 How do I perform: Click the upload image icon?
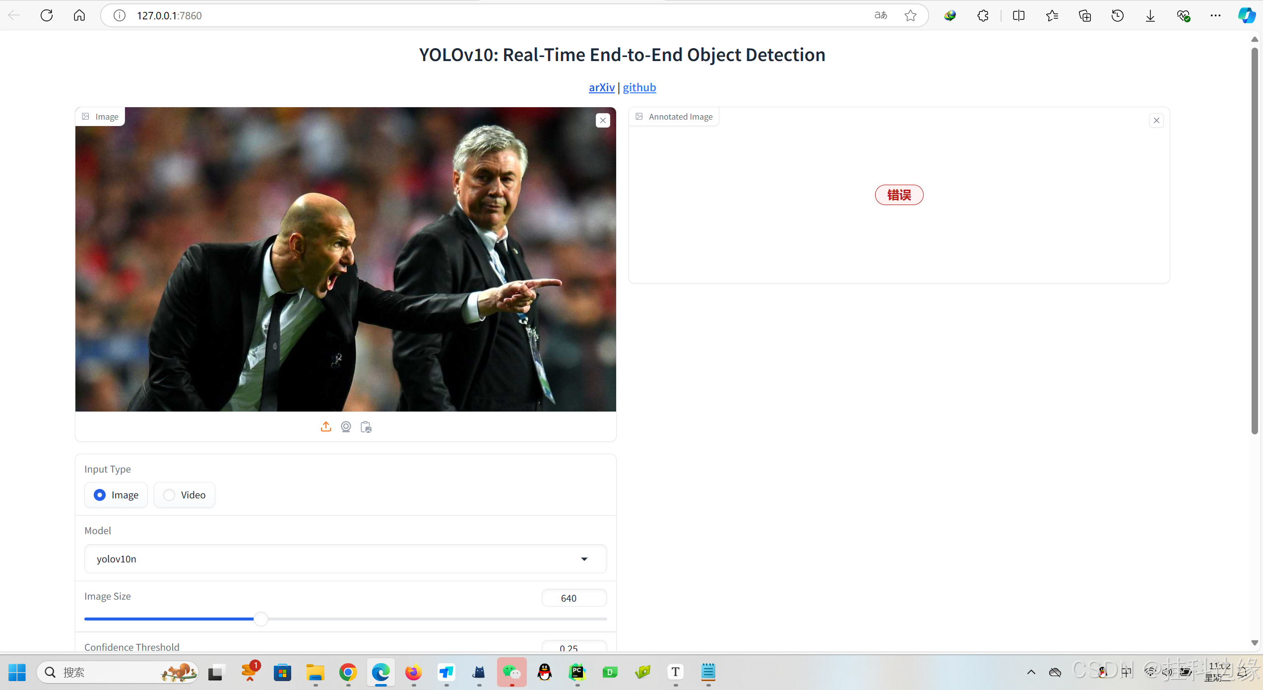pos(325,427)
